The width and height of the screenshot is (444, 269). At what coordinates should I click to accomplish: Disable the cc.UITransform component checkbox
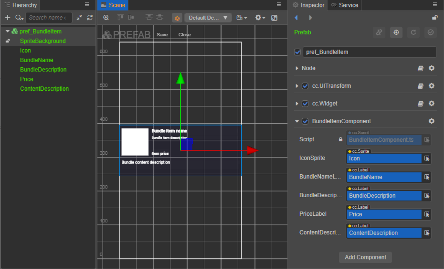click(x=305, y=86)
